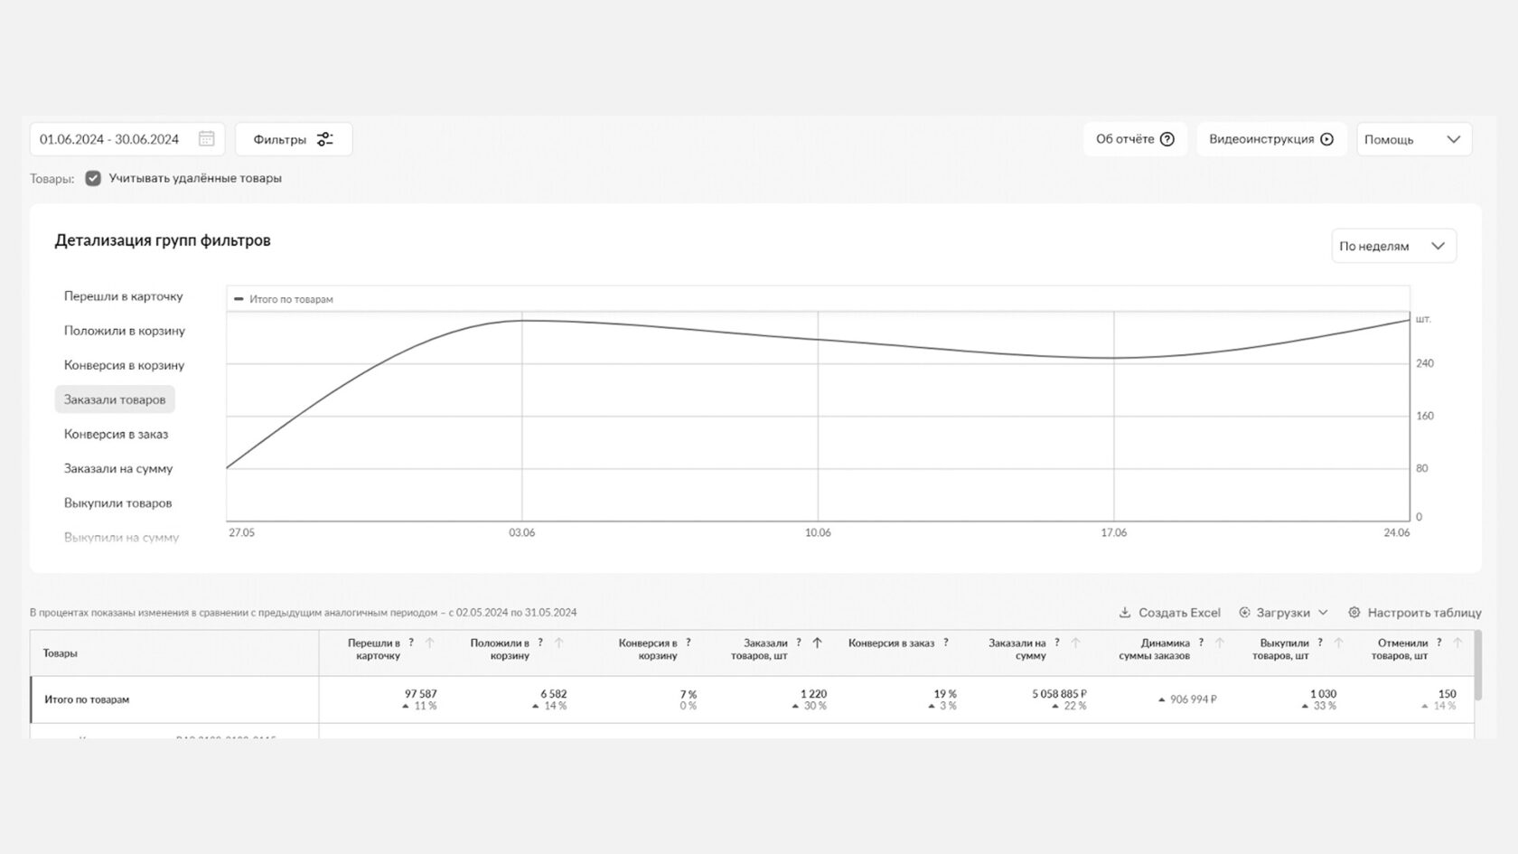
Task: Select Выкупили товаров metric
Action: [117, 502]
